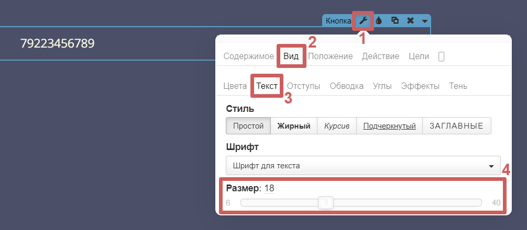Open the wrench settings icon
The image size is (527, 230).
tap(363, 21)
